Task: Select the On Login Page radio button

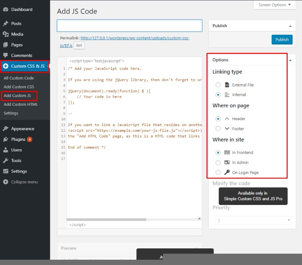Action: click(218, 173)
